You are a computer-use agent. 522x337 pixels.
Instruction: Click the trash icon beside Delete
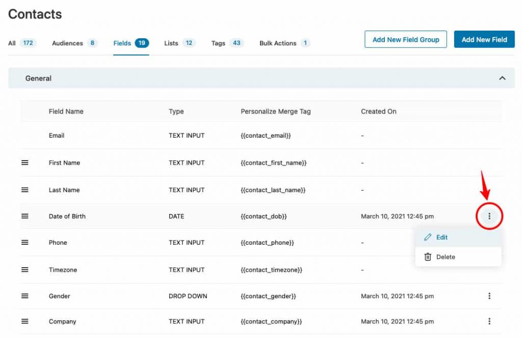428,257
